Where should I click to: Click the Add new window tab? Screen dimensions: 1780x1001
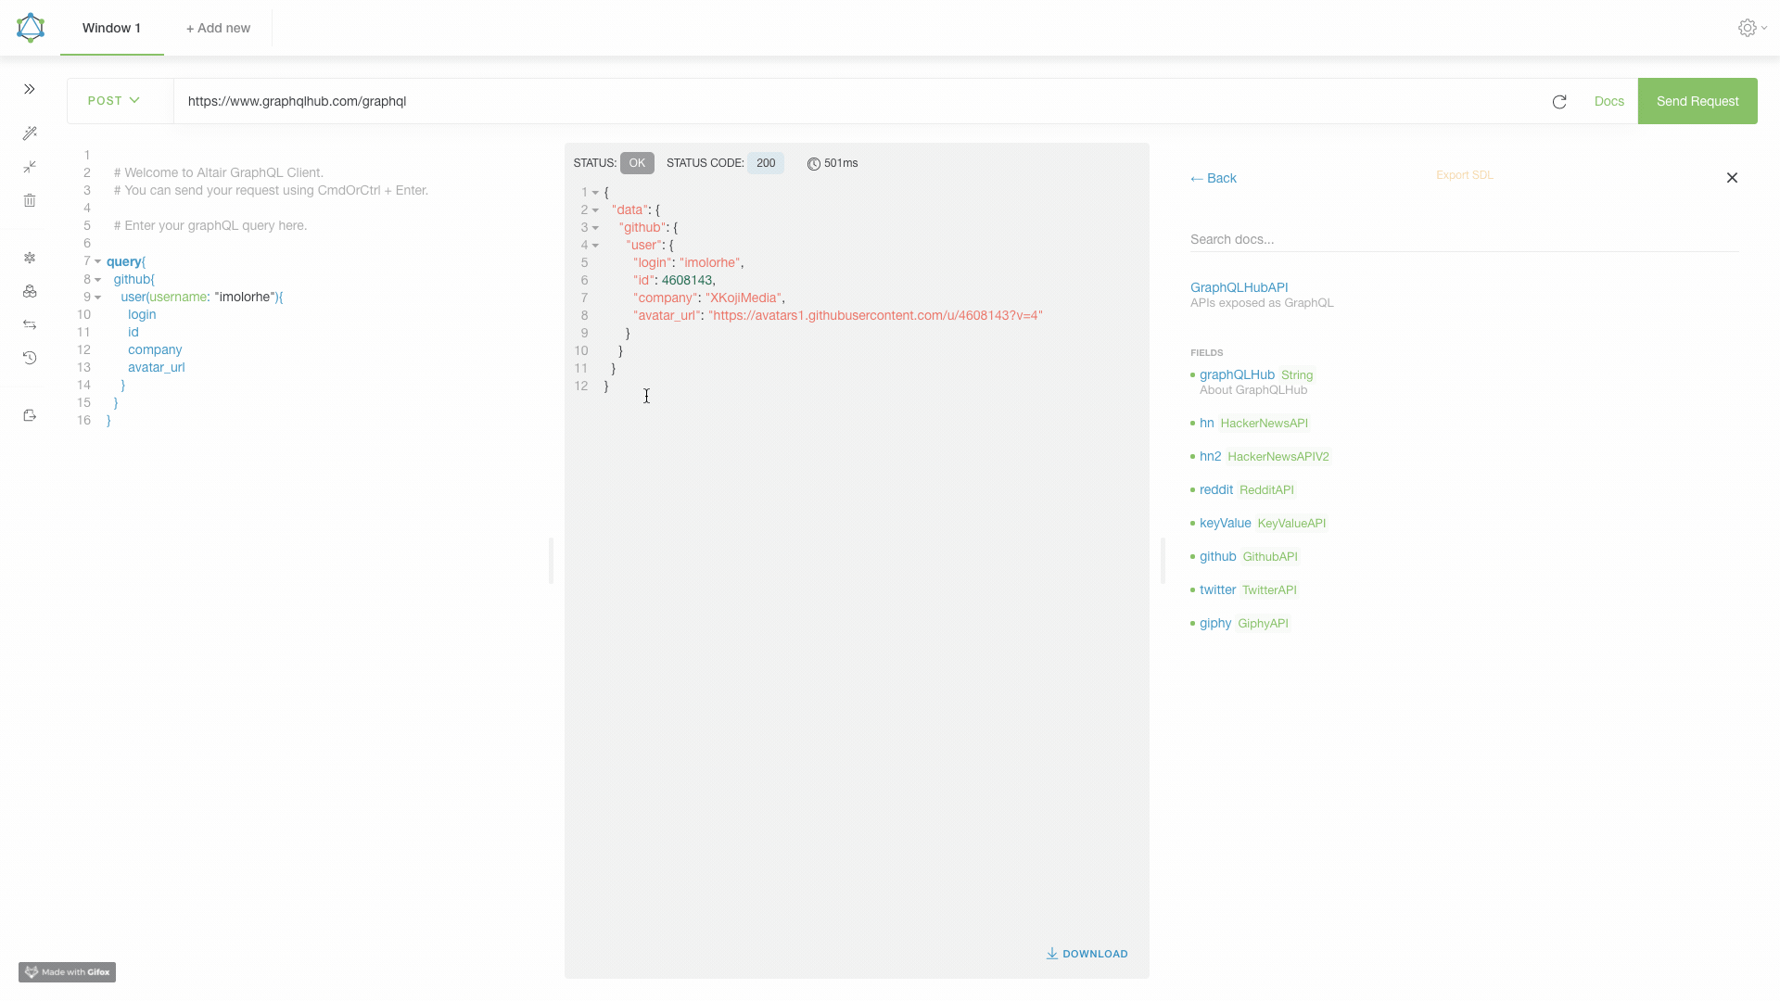click(x=218, y=28)
